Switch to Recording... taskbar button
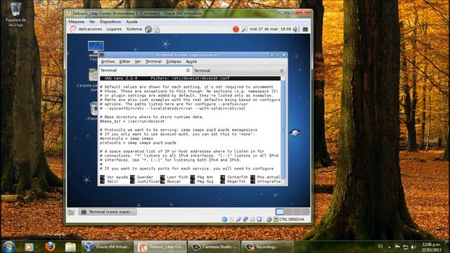 (x=267, y=247)
